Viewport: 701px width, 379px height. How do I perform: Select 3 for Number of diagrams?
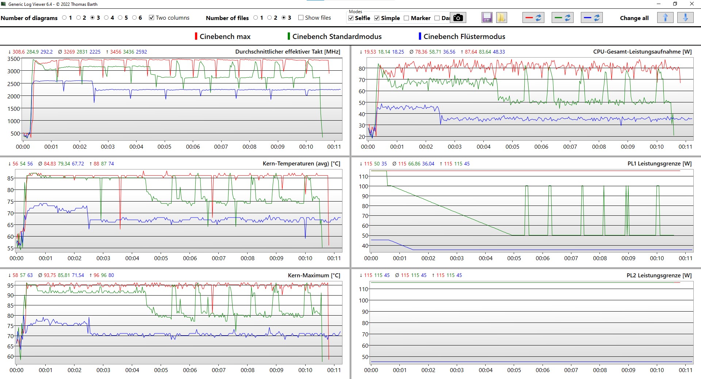92,17
